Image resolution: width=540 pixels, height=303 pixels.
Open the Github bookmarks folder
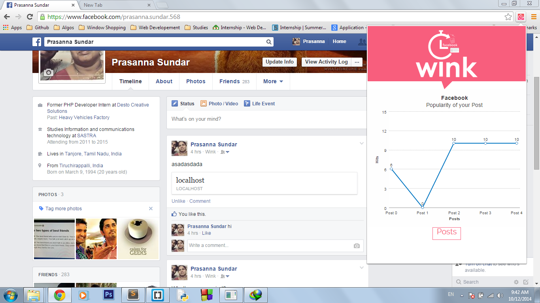pyautogui.click(x=38, y=28)
